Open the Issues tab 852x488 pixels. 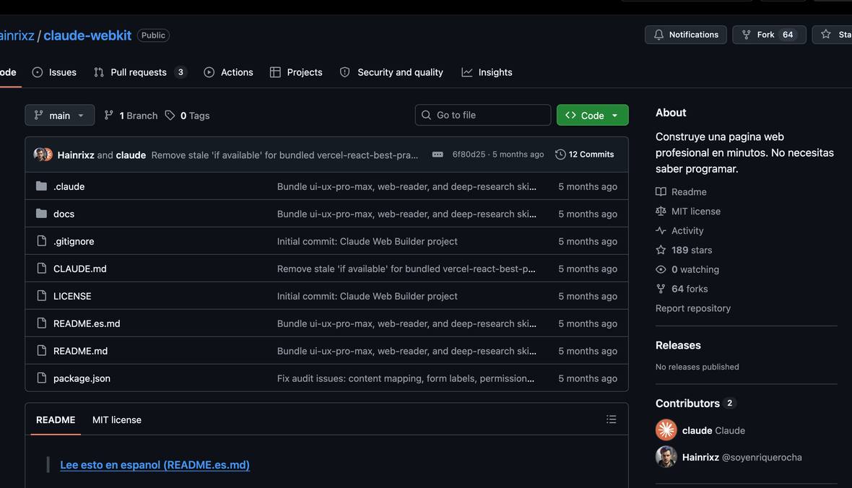tap(54, 72)
